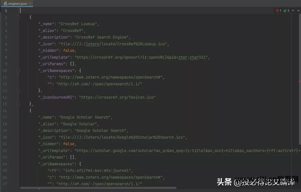
Task: Click the empty _urlParams brackets on line 9
Action: pyautogui.click(x=72, y=64)
